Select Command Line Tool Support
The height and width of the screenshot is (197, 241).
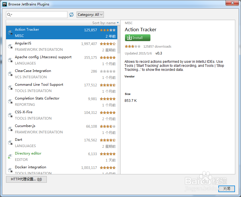point(62,87)
